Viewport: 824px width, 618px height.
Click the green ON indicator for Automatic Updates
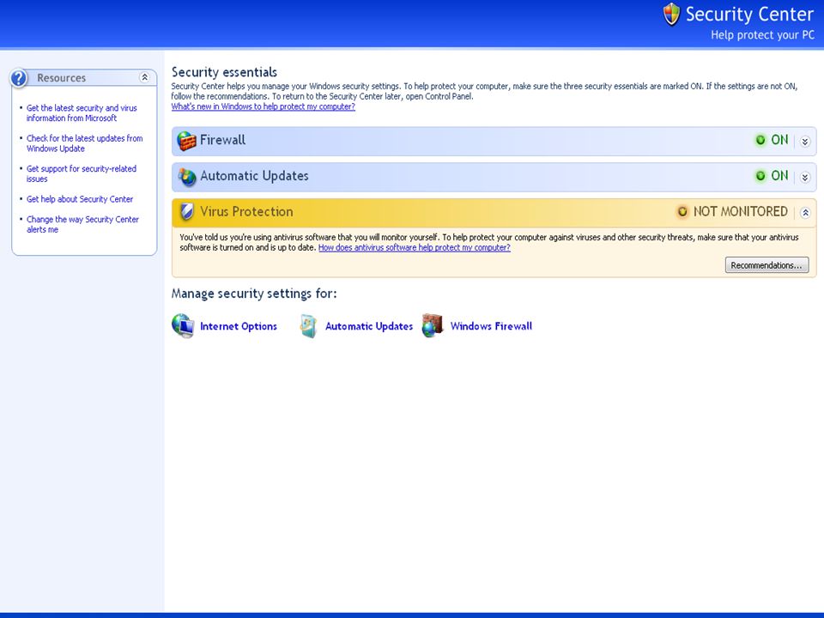coord(760,175)
